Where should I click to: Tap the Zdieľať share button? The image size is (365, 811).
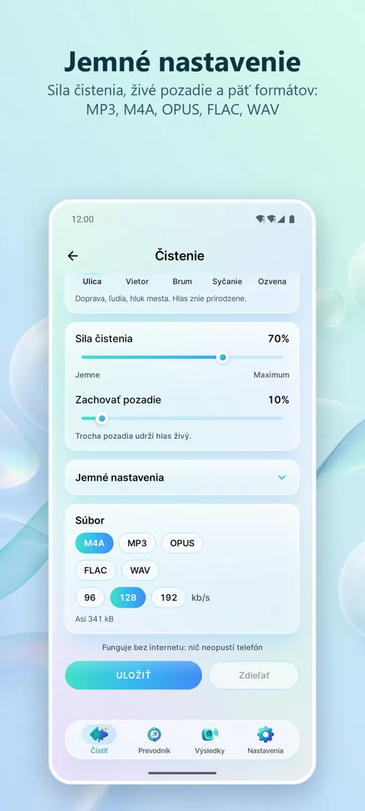253,675
